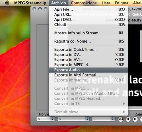Close the open Archivio menu
Screen dimensions: 142x132
tap(58, 3)
